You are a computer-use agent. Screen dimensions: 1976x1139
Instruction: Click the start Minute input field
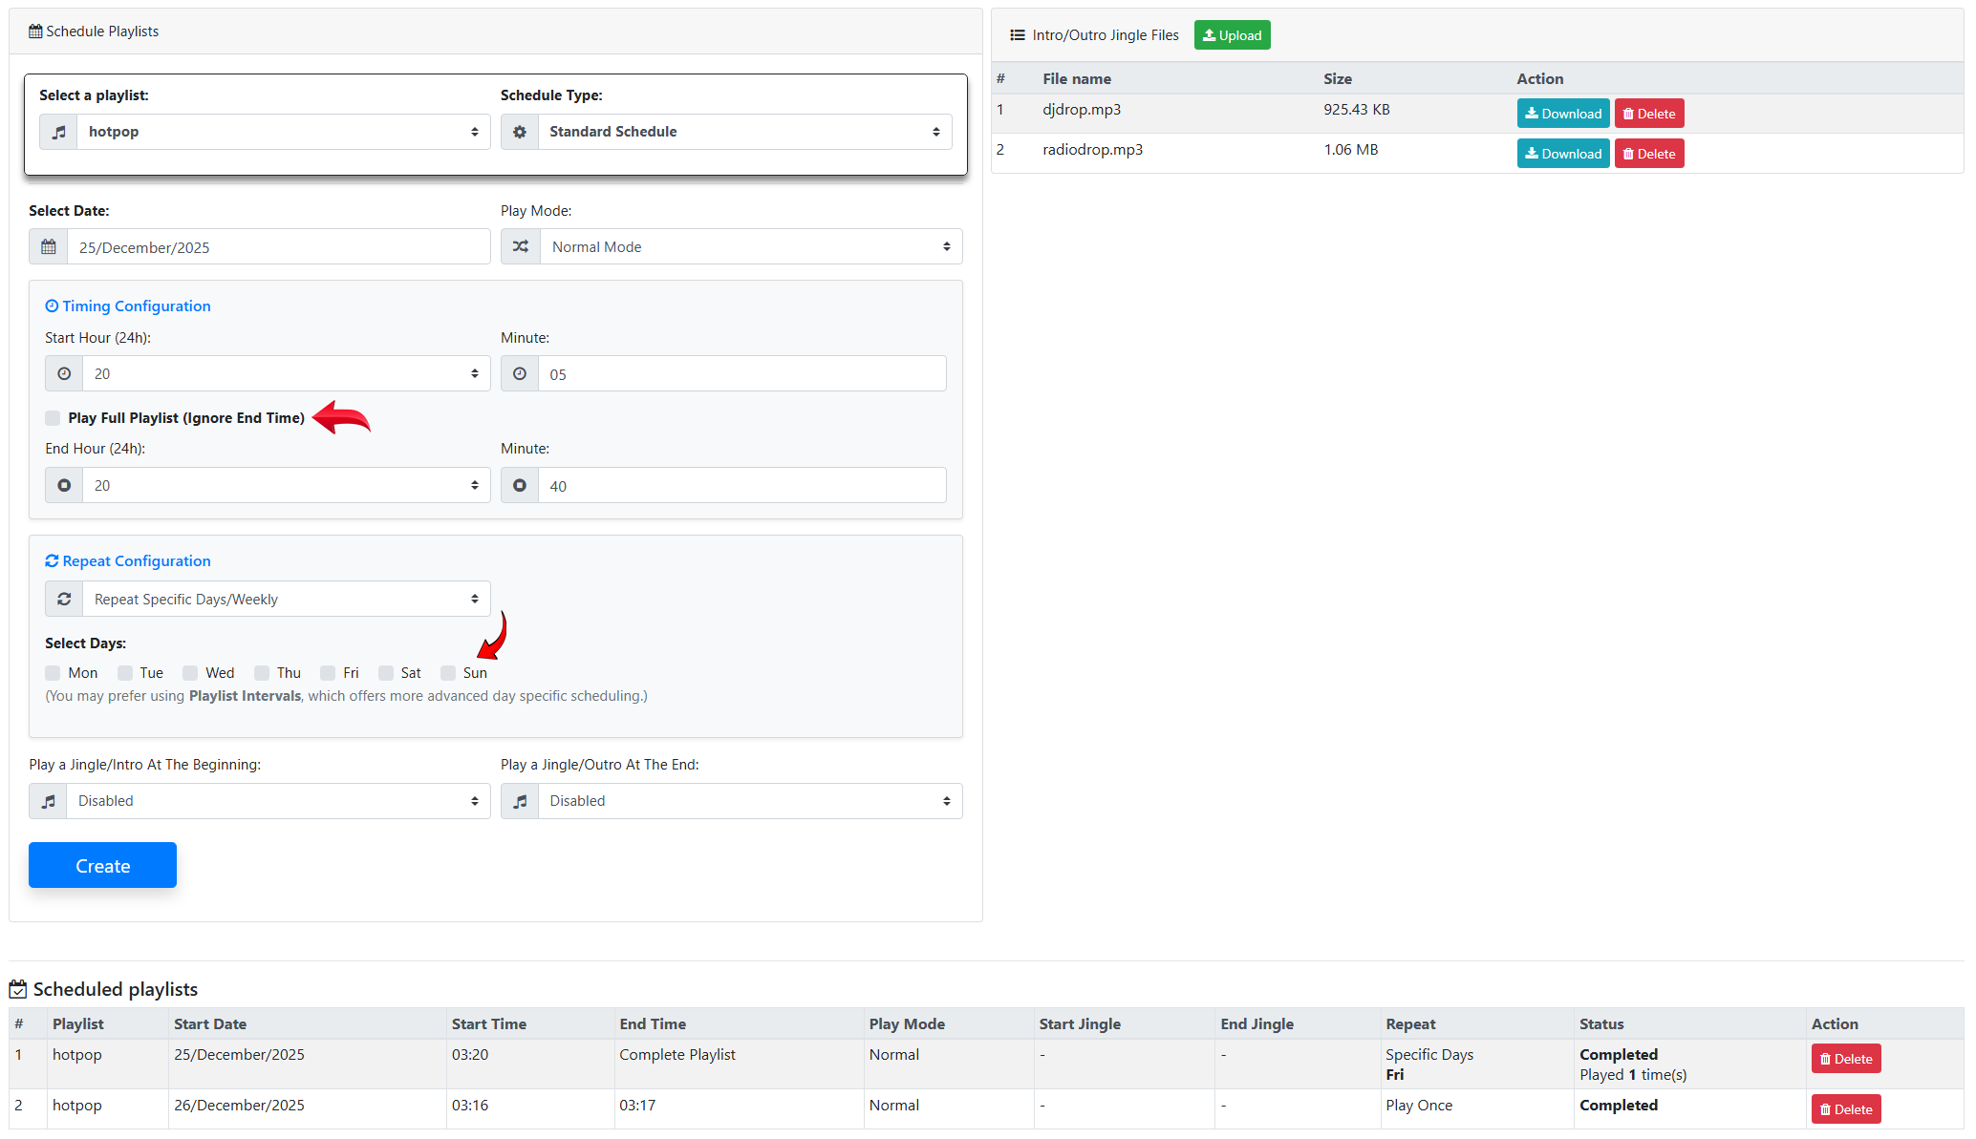(741, 374)
